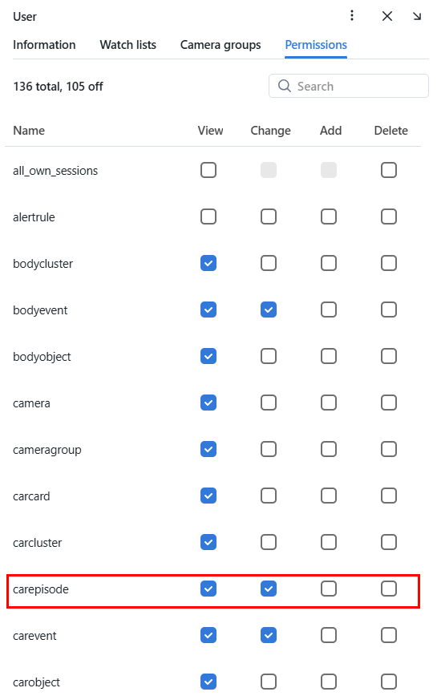The height and width of the screenshot is (700, 437).
Task: Click the Name column header
Action: pos(29,131)
